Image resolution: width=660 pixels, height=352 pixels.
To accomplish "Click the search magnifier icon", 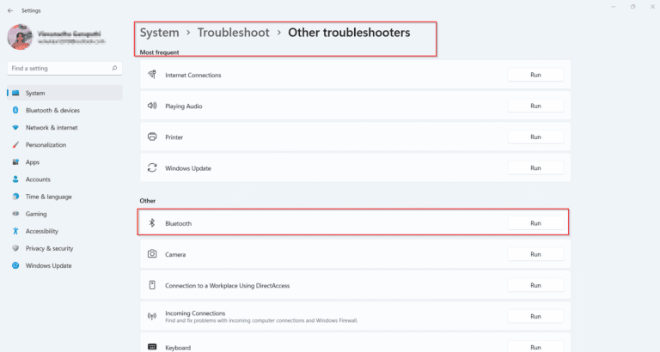I will pyautogui.click(x=114, y=68).
